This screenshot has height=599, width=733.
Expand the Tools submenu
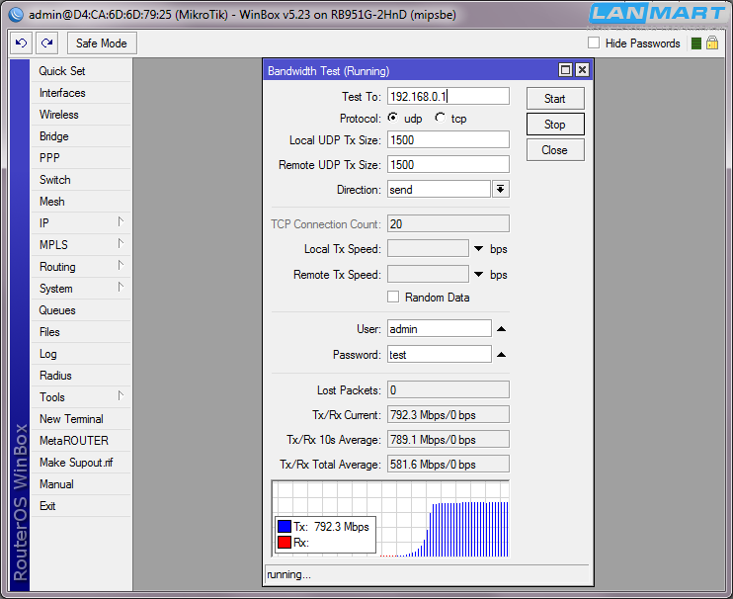[x=121, y=396]
